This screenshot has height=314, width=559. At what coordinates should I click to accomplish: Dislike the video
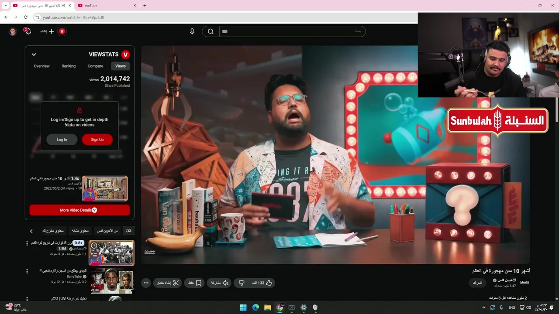[242, 283]
